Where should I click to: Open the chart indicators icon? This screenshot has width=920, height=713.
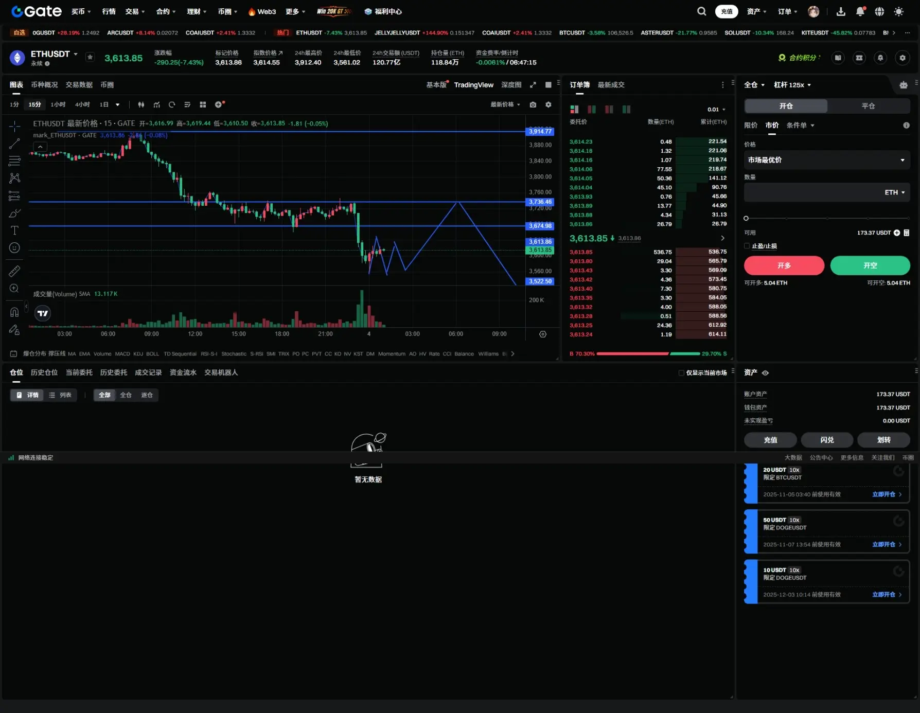click(156, 104)
